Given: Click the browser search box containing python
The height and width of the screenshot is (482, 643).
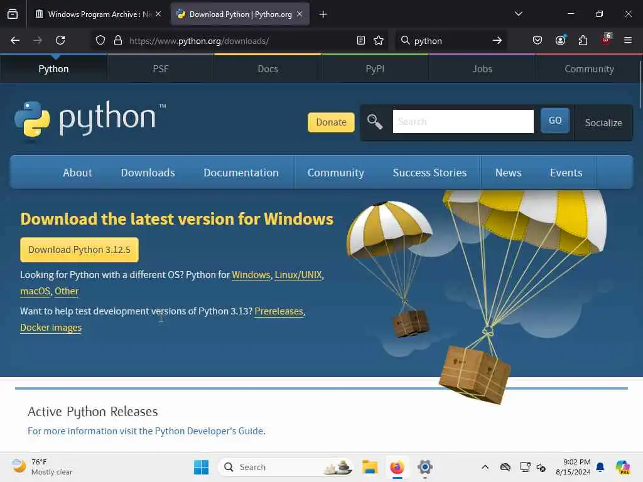Looking at the screenshot, I should 451,41.
